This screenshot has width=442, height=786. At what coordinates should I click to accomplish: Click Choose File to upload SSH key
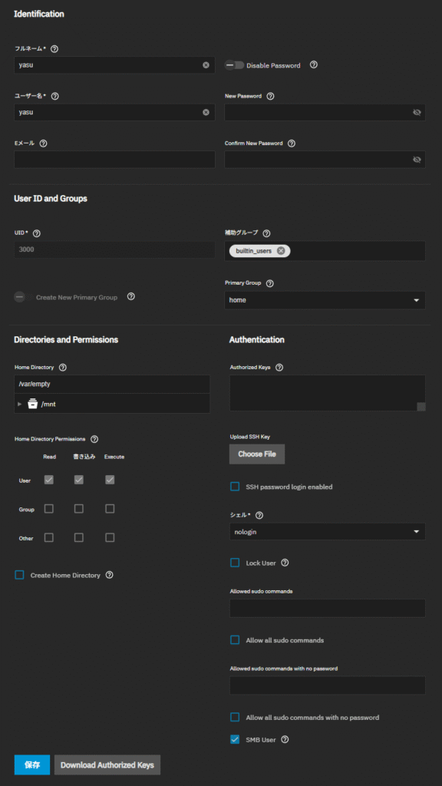point(257,454)
